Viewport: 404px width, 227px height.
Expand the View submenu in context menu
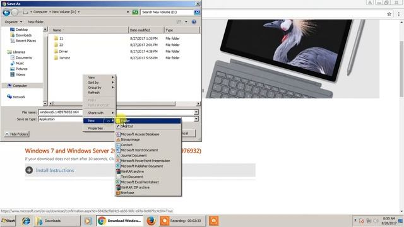[x=99, y=78]
